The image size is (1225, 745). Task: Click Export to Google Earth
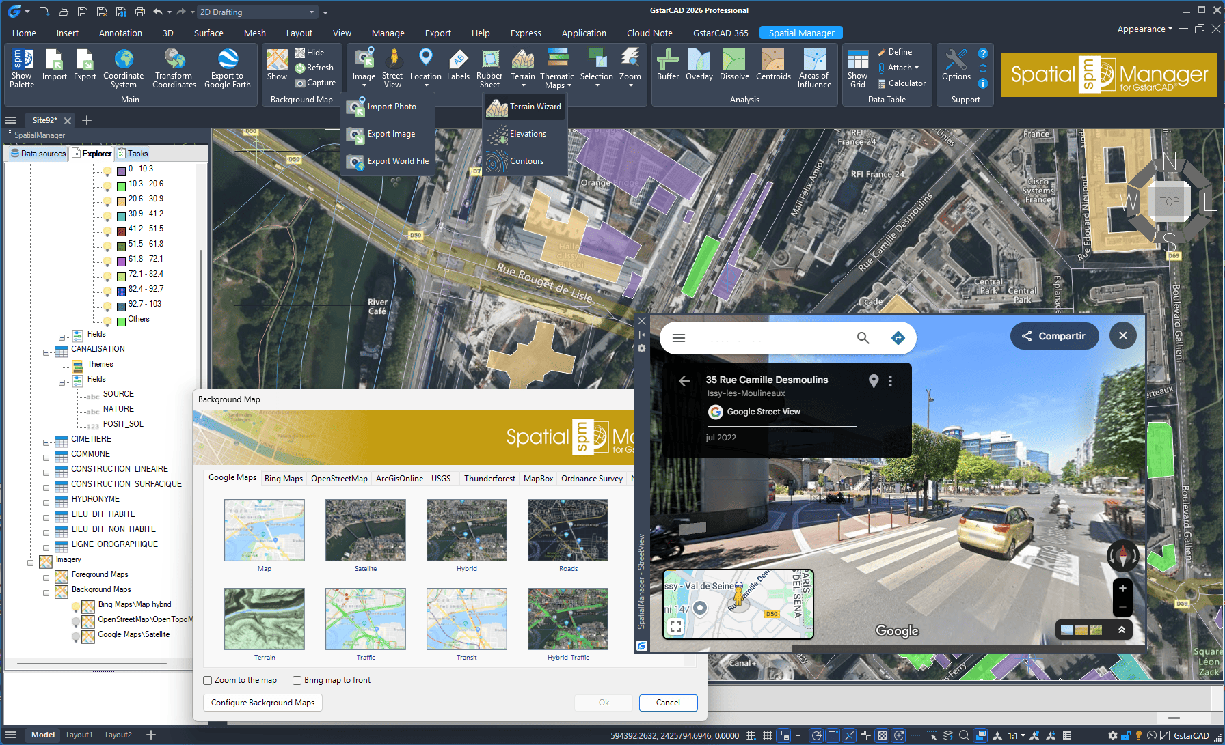pos(228,68)
